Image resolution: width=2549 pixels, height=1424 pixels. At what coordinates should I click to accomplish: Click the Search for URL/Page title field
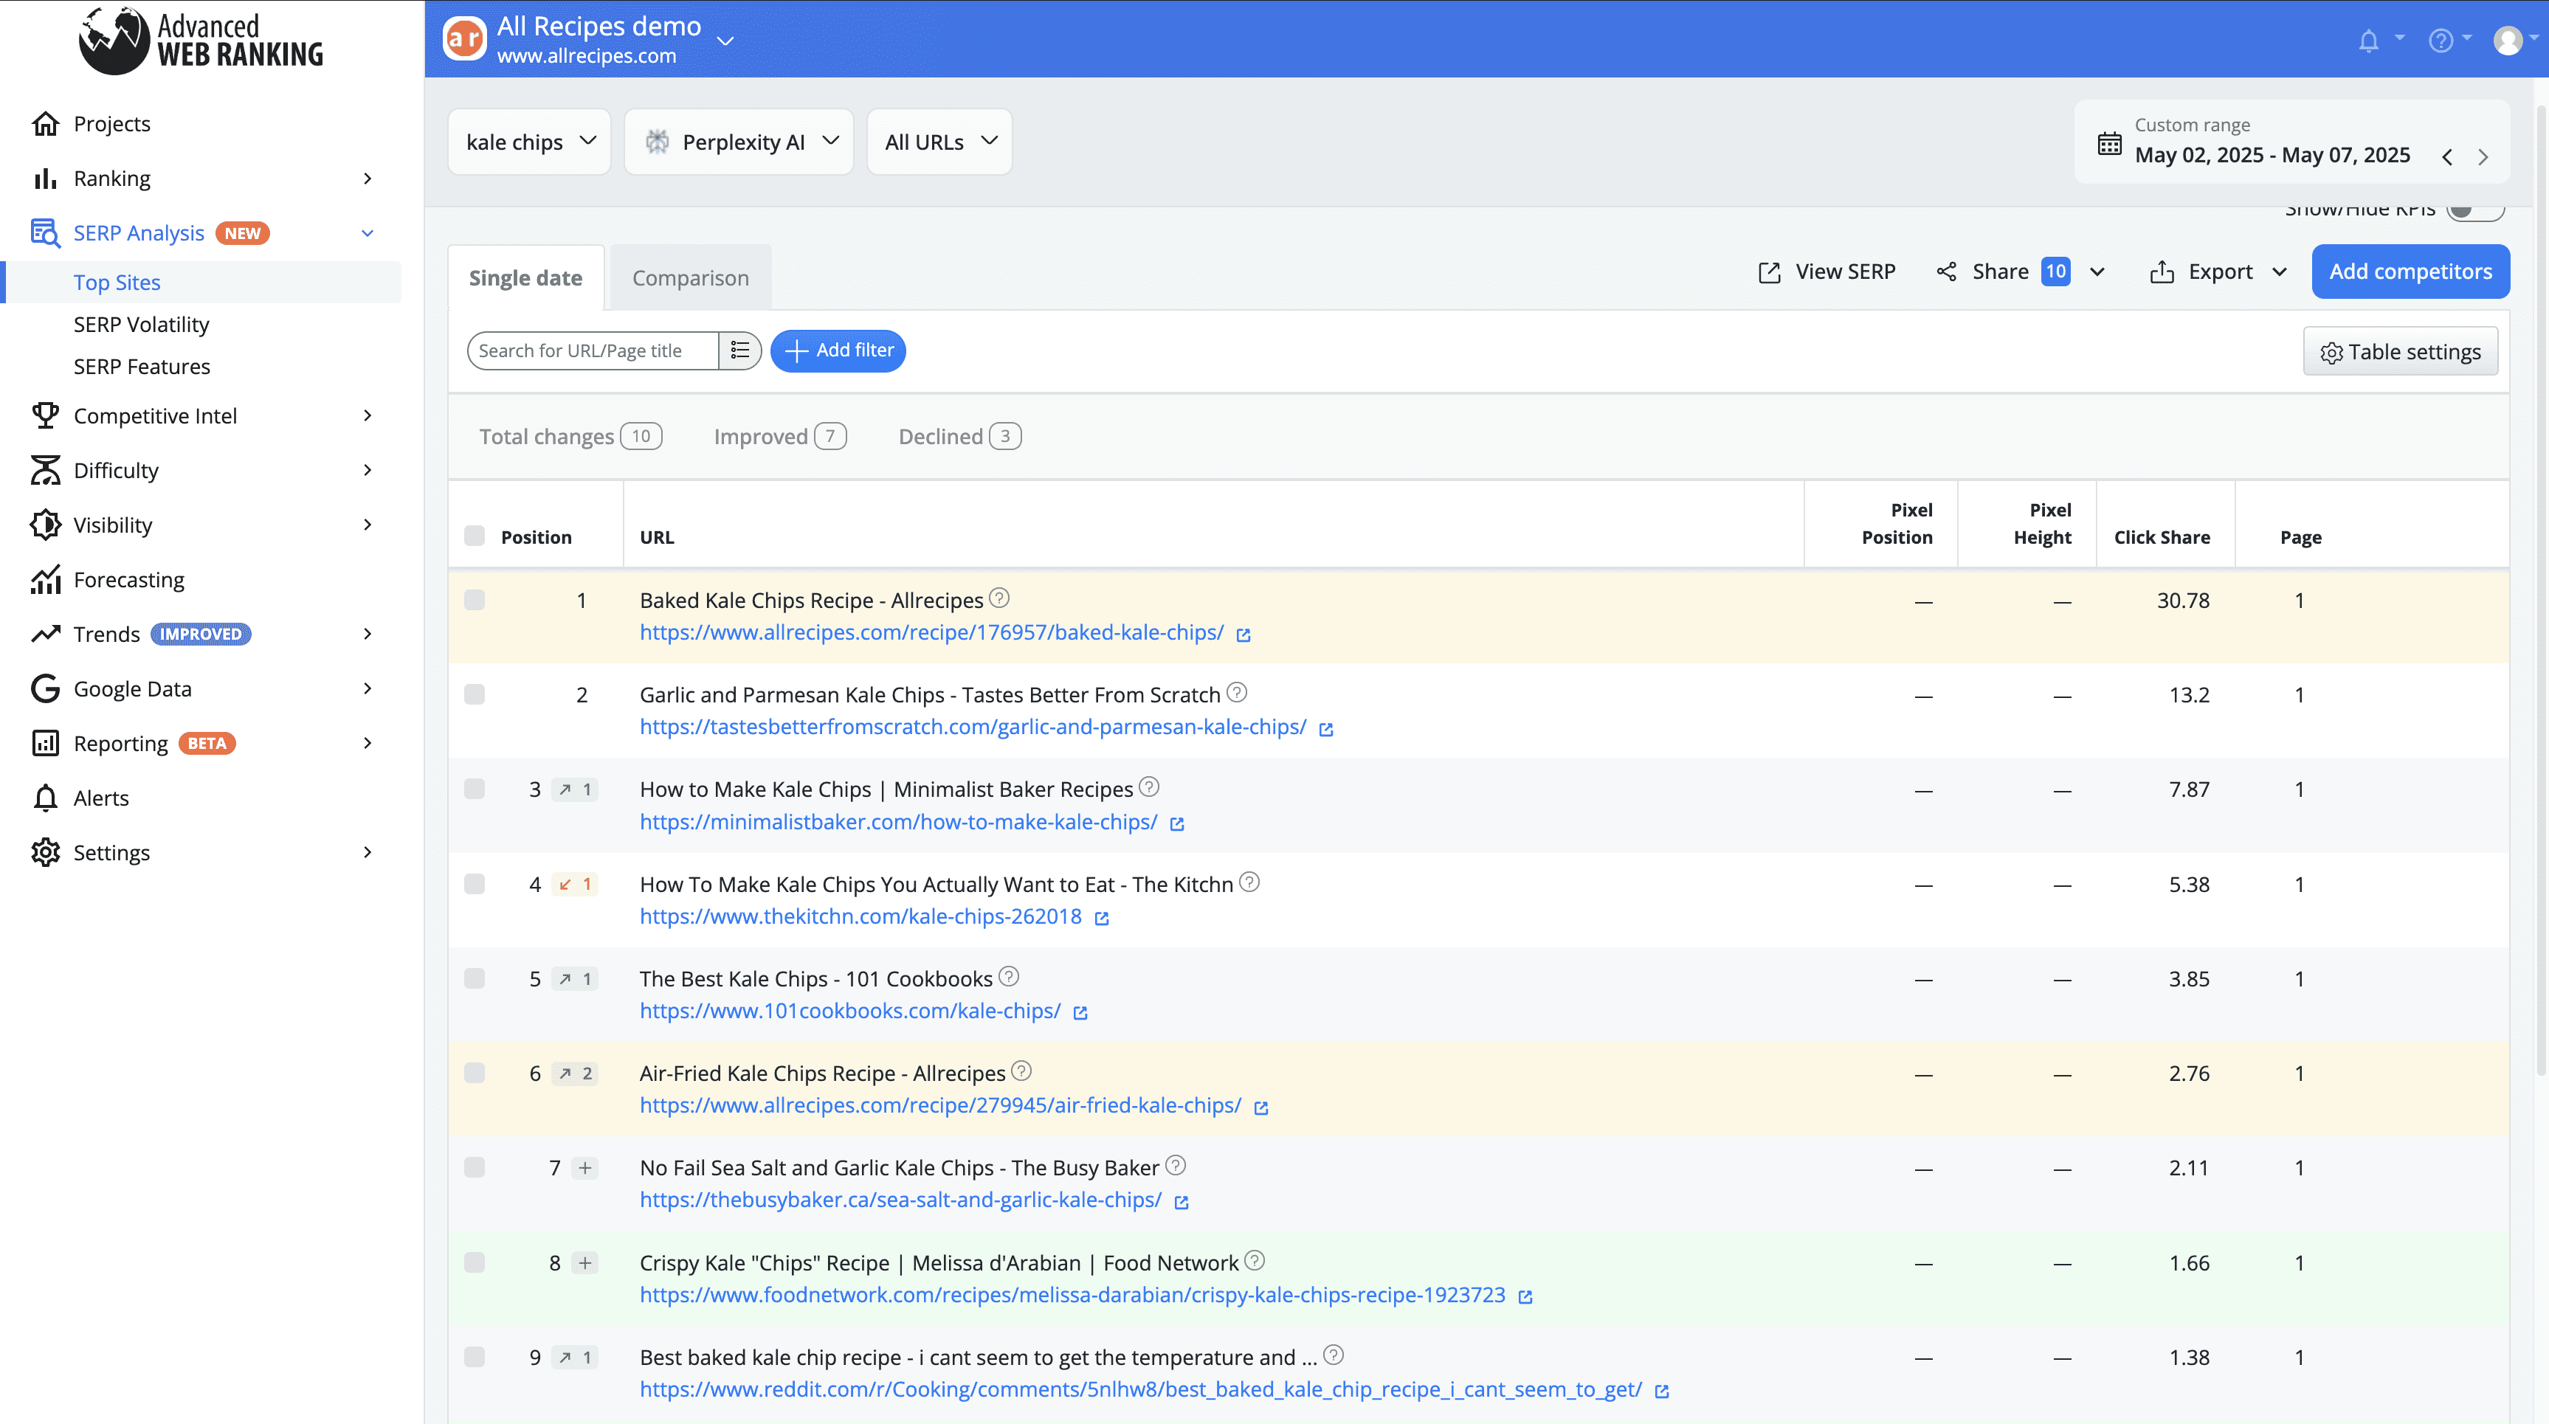click(x=593, y=350)
